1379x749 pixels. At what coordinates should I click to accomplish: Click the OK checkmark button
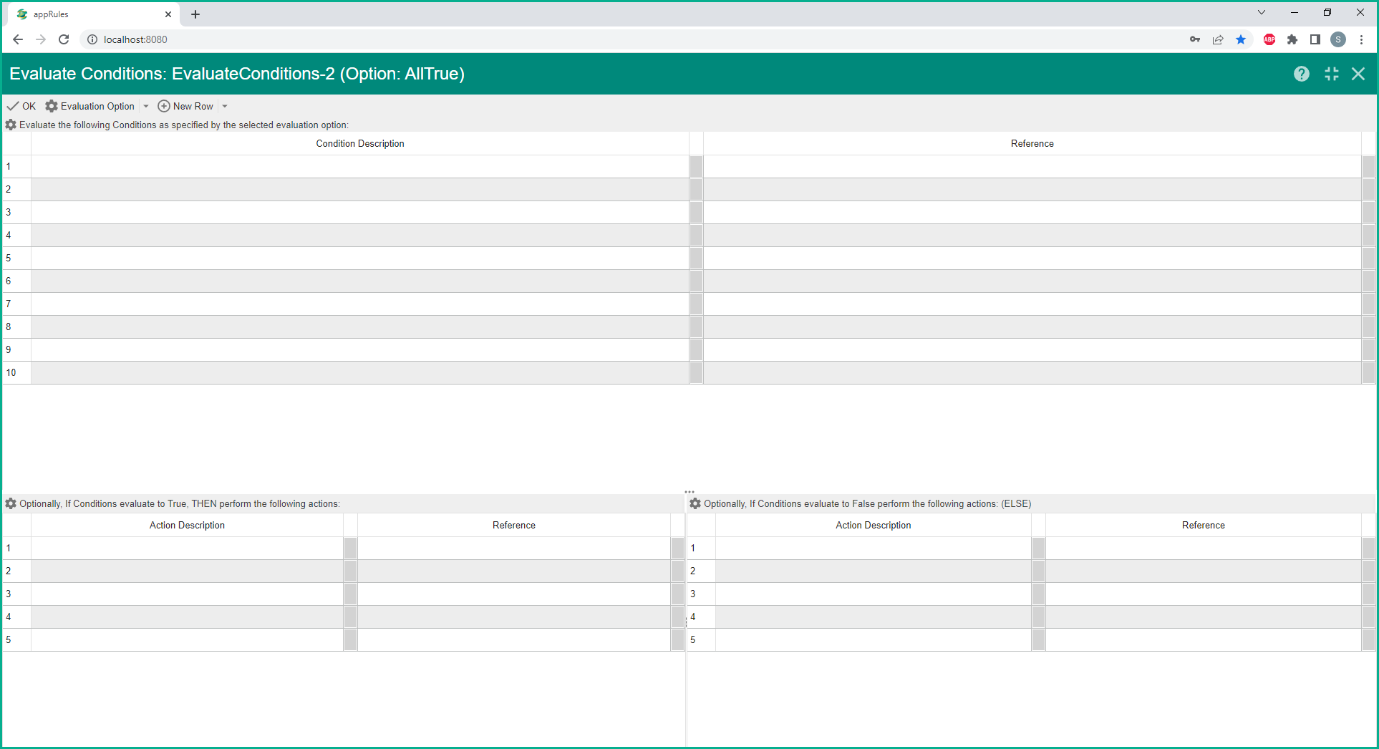tap(21, 106)
